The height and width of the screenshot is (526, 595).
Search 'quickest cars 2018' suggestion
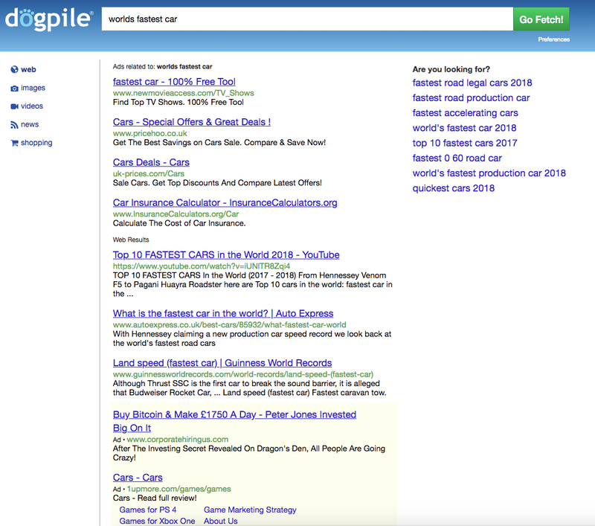[454, 188]
